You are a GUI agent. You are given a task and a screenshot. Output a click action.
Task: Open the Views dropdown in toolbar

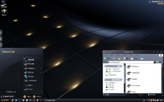[x=143, y=59]
